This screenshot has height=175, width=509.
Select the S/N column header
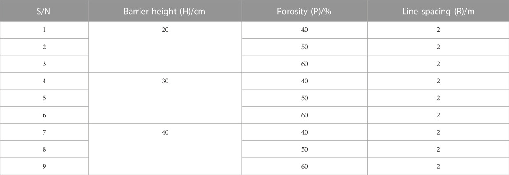44,11
